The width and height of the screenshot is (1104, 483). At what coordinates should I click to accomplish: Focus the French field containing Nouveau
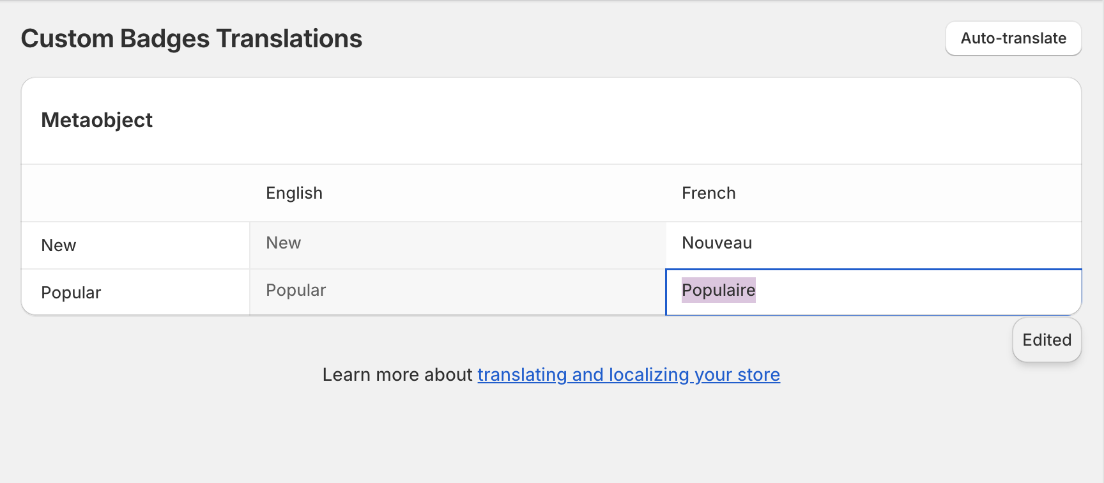(873, 245)
